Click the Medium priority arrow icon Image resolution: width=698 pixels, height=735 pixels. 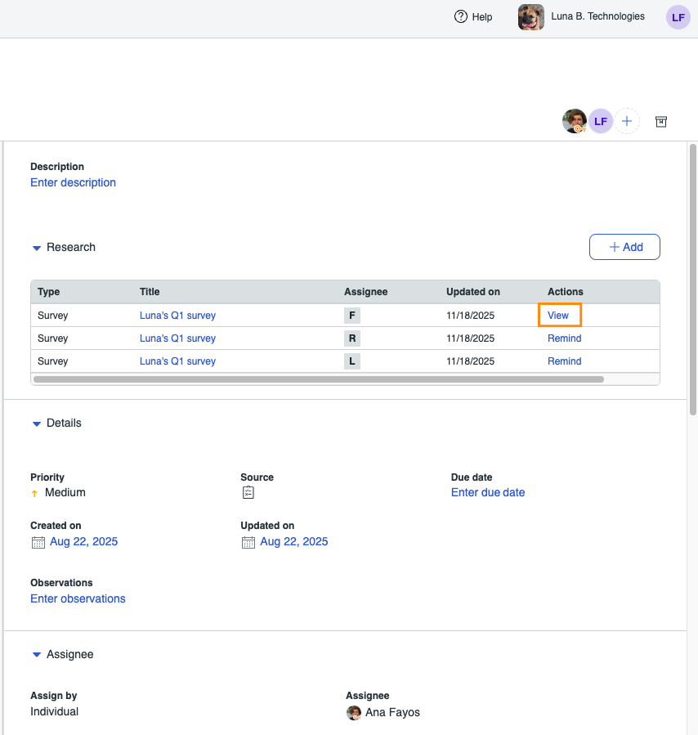click(x=34, y=493)
